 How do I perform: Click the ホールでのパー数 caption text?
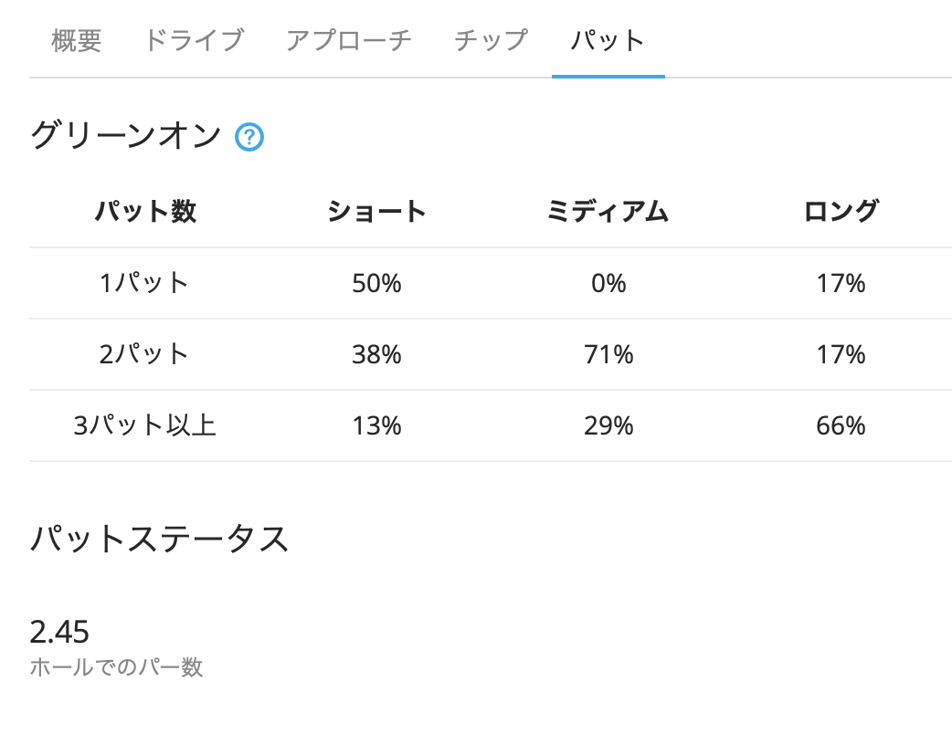pos(116,667)
